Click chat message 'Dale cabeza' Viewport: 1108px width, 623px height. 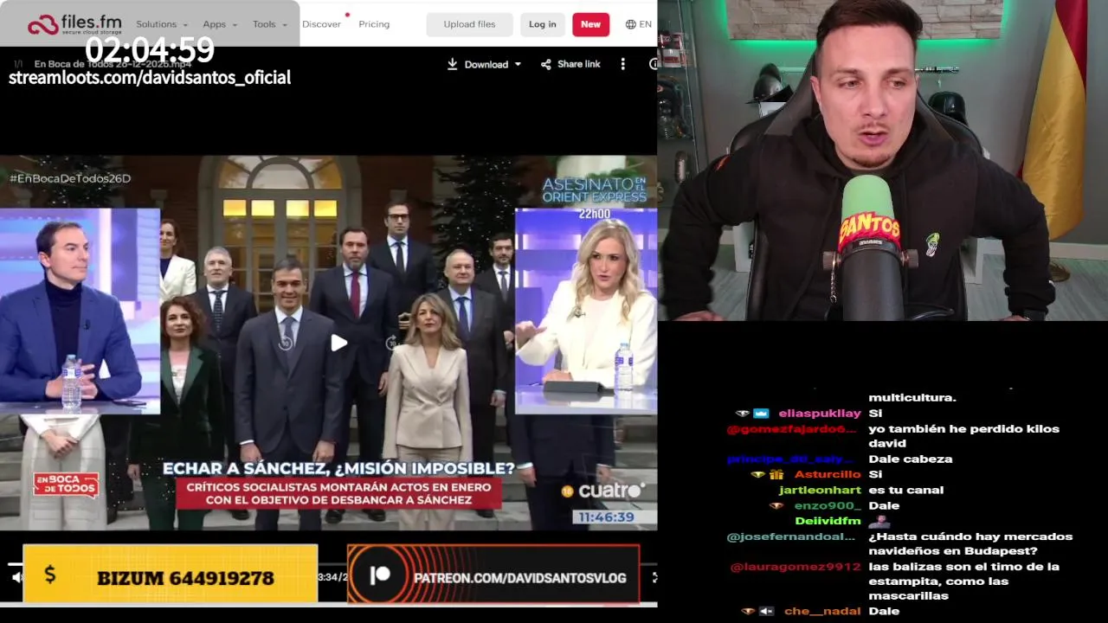click(x=911, y=459)
